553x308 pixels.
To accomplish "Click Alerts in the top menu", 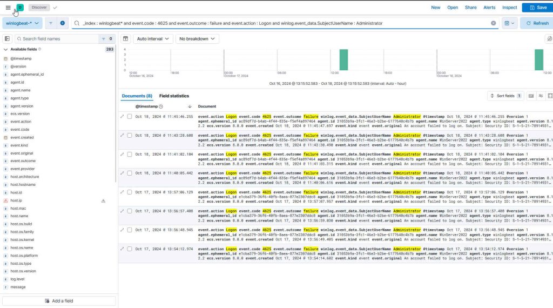I will pos(489,8).
